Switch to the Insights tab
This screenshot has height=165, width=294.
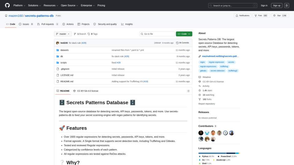pos(127,24)
